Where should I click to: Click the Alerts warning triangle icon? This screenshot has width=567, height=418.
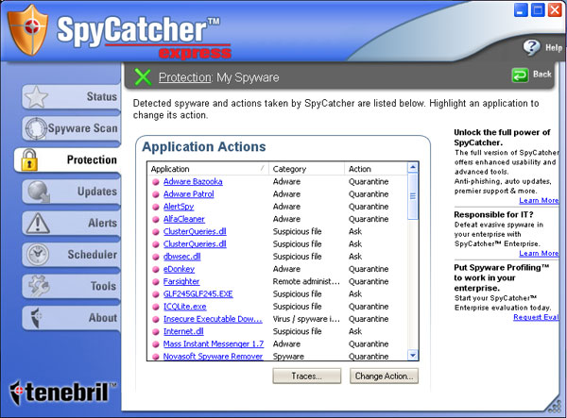click(37, 223)
